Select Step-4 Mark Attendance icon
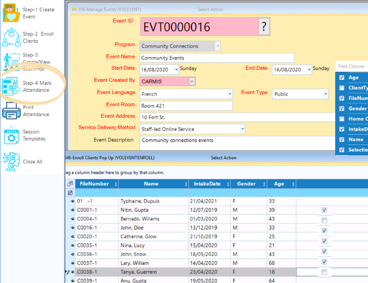The width and height of the screenshot is (368, 283). tap(11, 86)
